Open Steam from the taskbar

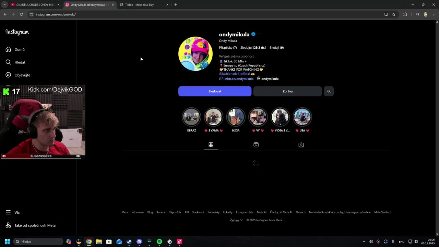point(129,242)
